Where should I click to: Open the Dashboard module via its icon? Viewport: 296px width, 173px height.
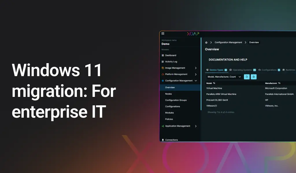[x=163, y=55]
